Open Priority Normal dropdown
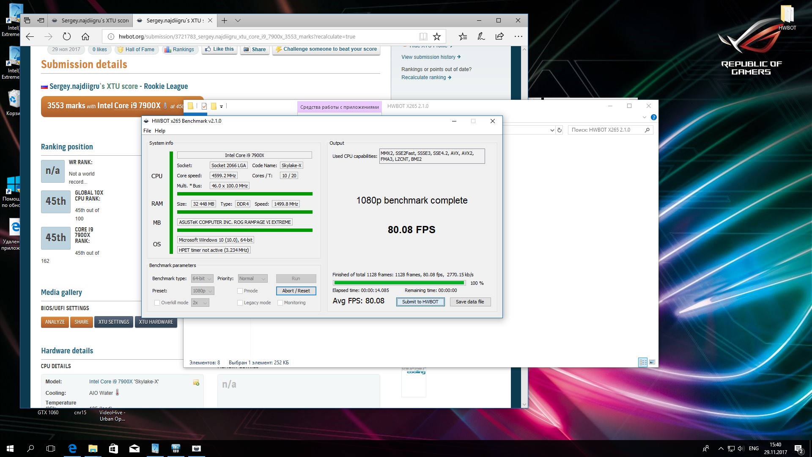The height and width of the screenshot is (457, 812). point(252,278)
